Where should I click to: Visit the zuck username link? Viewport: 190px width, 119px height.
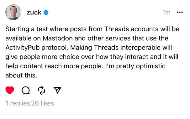click(x=34, y=12)
